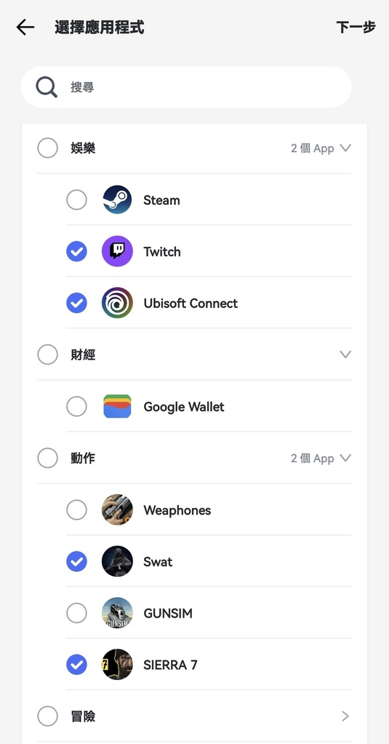Tap the SIERRA 7 app icon
The height and width of the screenshot is (744, 389).
point(117,664)
